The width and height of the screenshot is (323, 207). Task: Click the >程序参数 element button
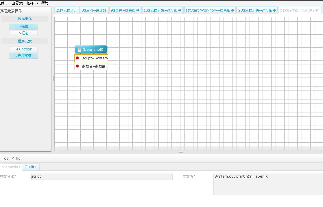23,56
